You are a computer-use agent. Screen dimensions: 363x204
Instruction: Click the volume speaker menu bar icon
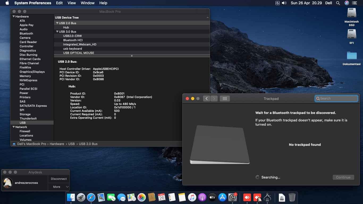284,3
